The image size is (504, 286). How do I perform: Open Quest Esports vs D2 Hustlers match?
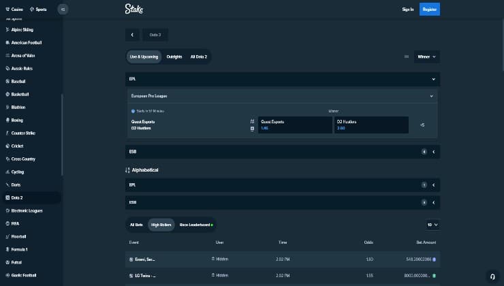[x=143, y=125]
